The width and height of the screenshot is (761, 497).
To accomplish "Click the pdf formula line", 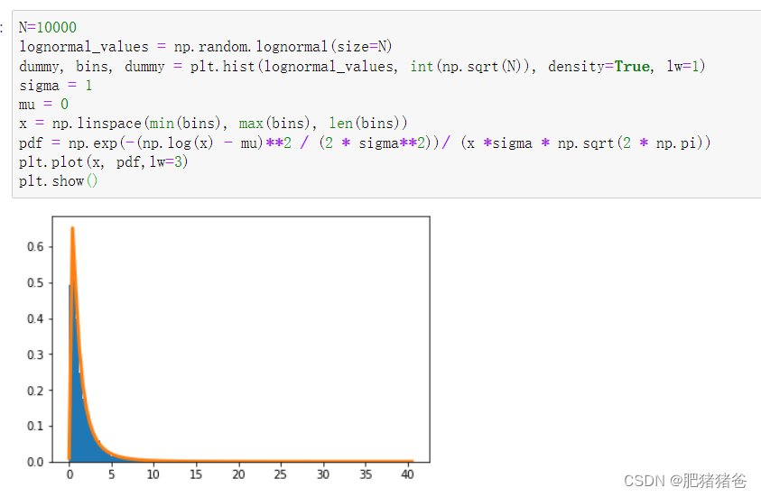I will click(x=365, y=143).
